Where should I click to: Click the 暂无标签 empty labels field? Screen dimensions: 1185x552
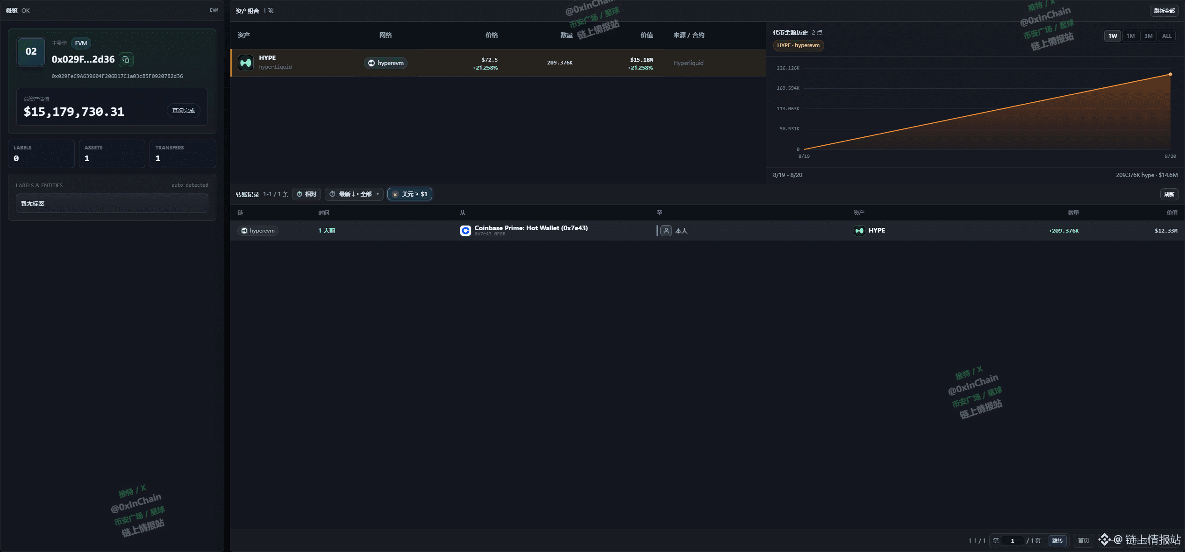click(112, 203)
